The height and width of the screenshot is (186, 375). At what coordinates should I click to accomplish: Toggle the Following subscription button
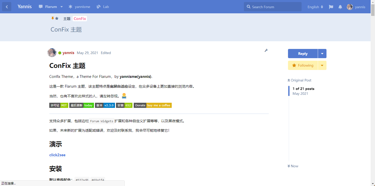click(303, 65)
